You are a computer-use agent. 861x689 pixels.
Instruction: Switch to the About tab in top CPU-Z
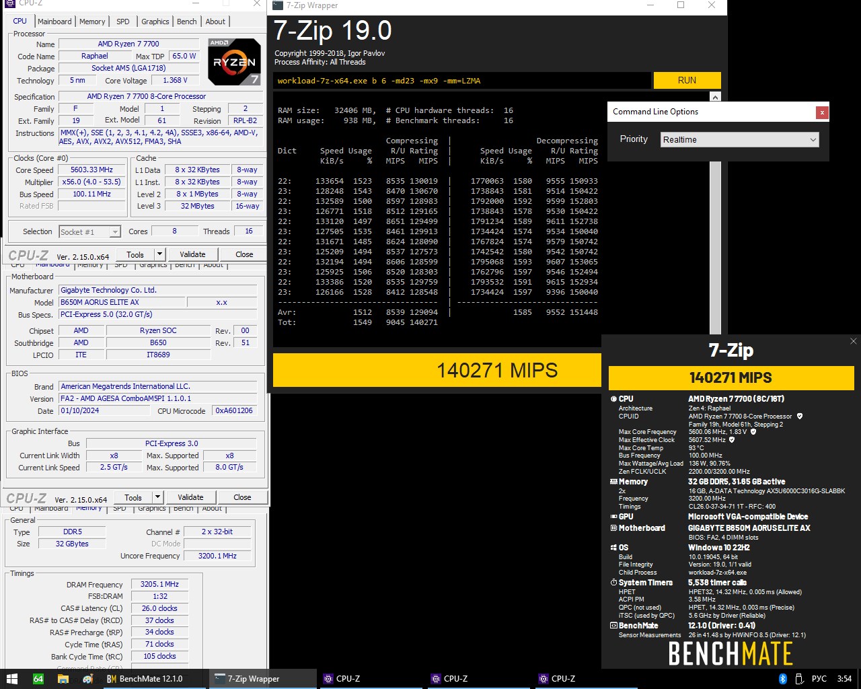click(x=215, y=22)
